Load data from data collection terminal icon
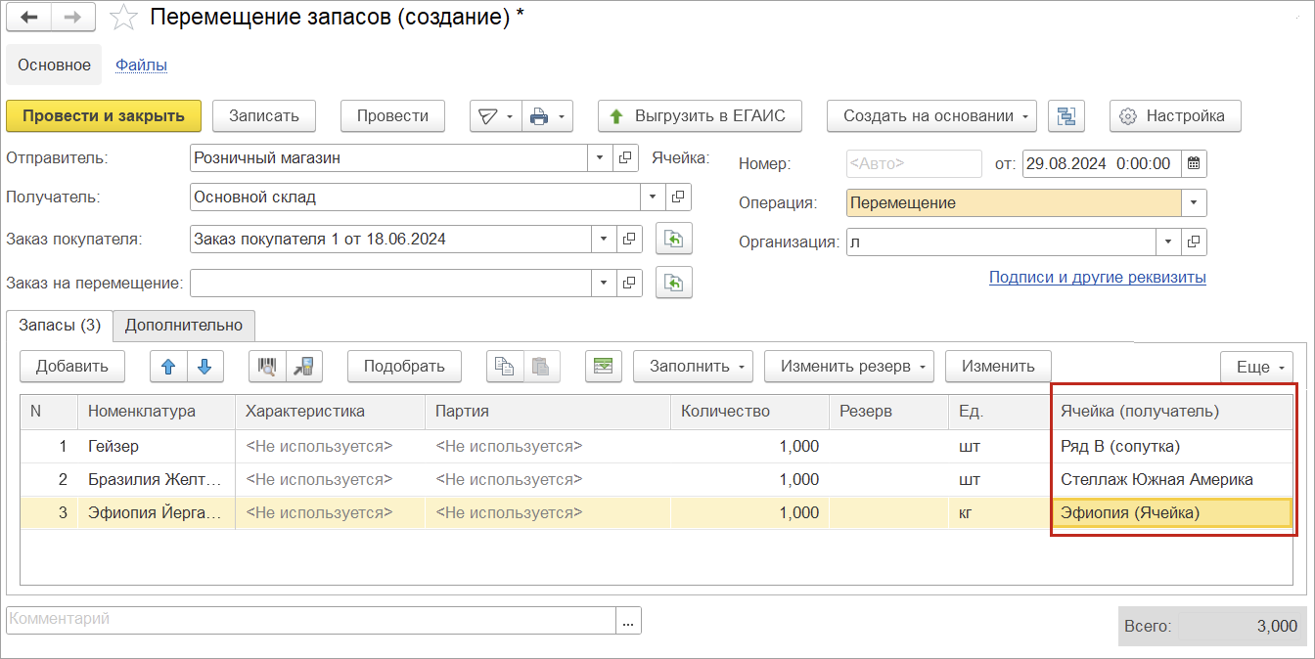 pos(304,367)
